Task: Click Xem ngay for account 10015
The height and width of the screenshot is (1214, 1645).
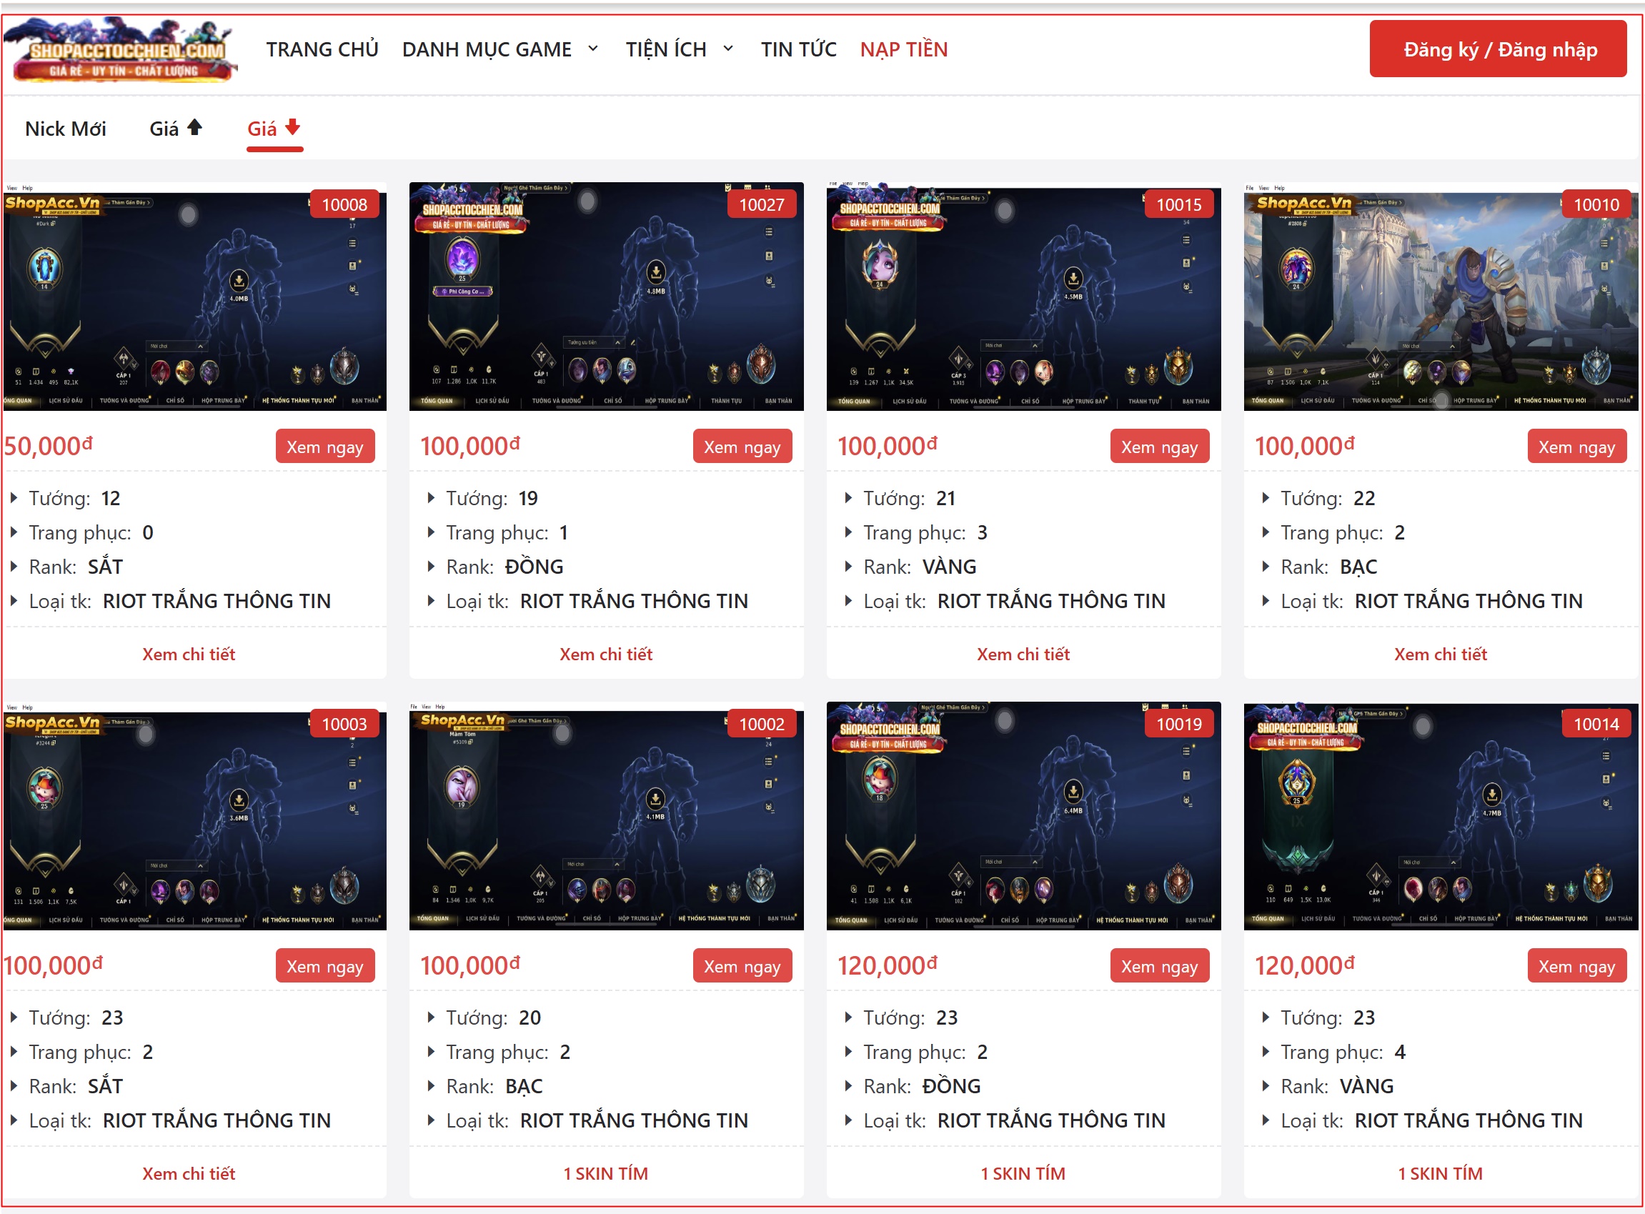Action: click(1160, 447)
